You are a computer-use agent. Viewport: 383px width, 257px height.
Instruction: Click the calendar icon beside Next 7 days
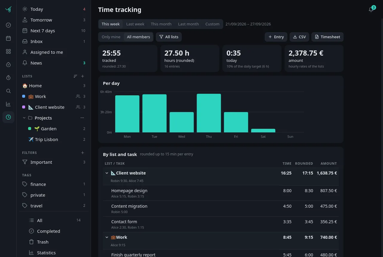pos(25,30)
